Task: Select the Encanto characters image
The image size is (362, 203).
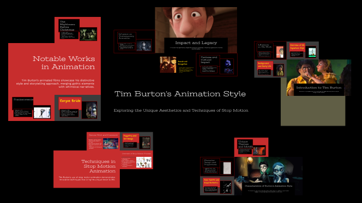Action: click(319, 72)
